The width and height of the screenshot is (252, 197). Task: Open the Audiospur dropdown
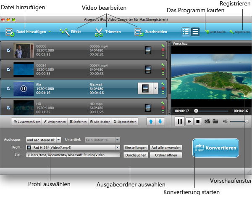coord(59,140)
